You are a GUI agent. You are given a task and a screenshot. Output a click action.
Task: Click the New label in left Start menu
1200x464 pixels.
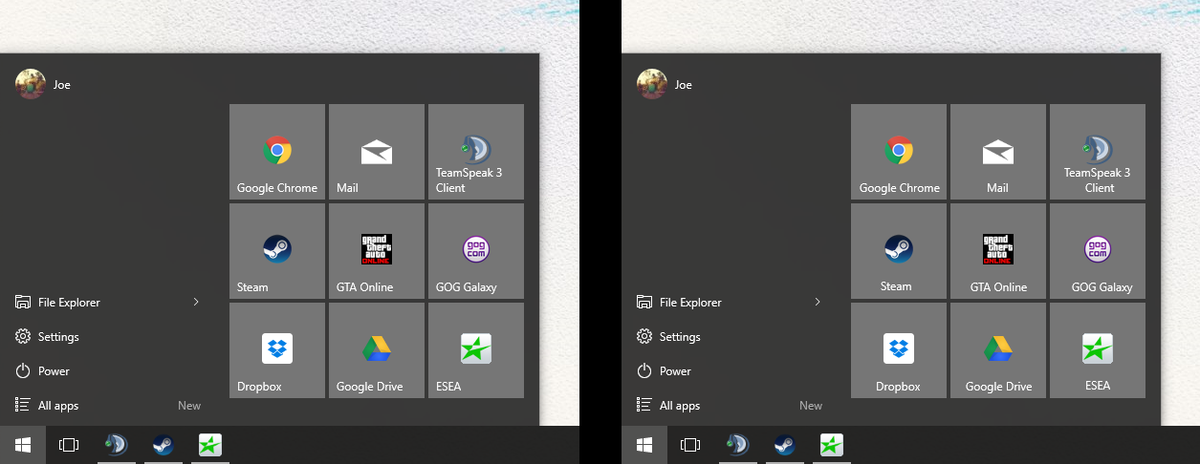pos(189,406)
